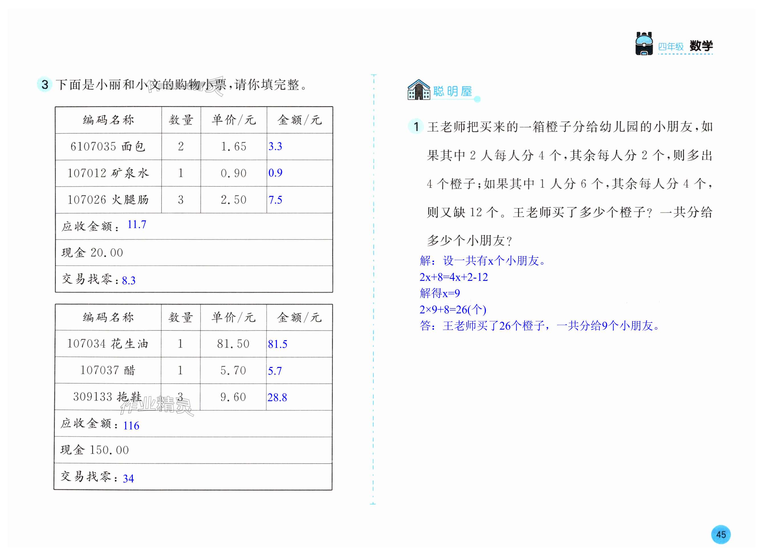
Task: Click the 3.3 amount for 面包
Action: point(275,147)
